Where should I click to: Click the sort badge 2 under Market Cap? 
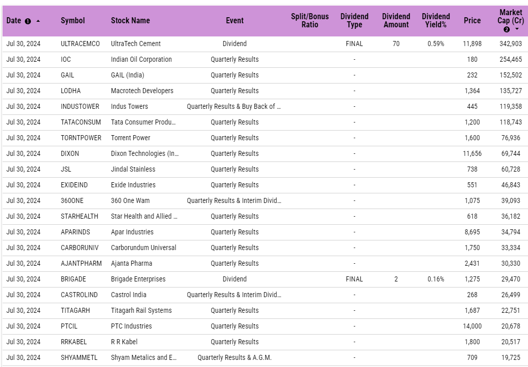click(507, 29)
